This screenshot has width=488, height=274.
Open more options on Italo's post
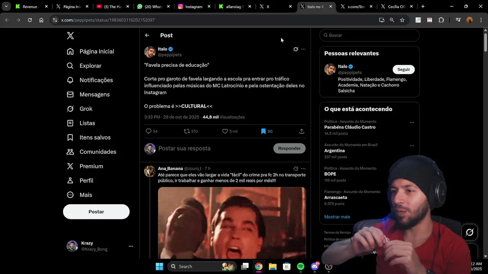[303, 49]
